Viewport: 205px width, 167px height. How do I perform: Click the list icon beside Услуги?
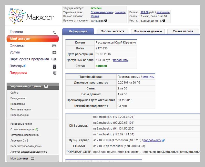[x=54, y=53]
